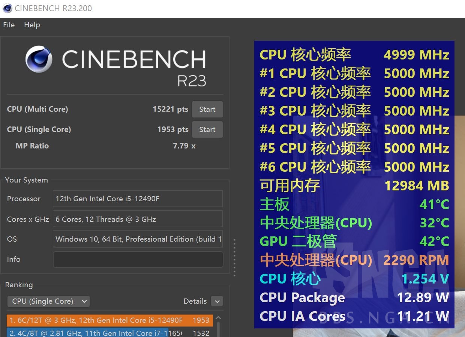Start the CPU Multi Core benchmark
Viewport: 465px width, 337px height.
(x=207, y=110)
